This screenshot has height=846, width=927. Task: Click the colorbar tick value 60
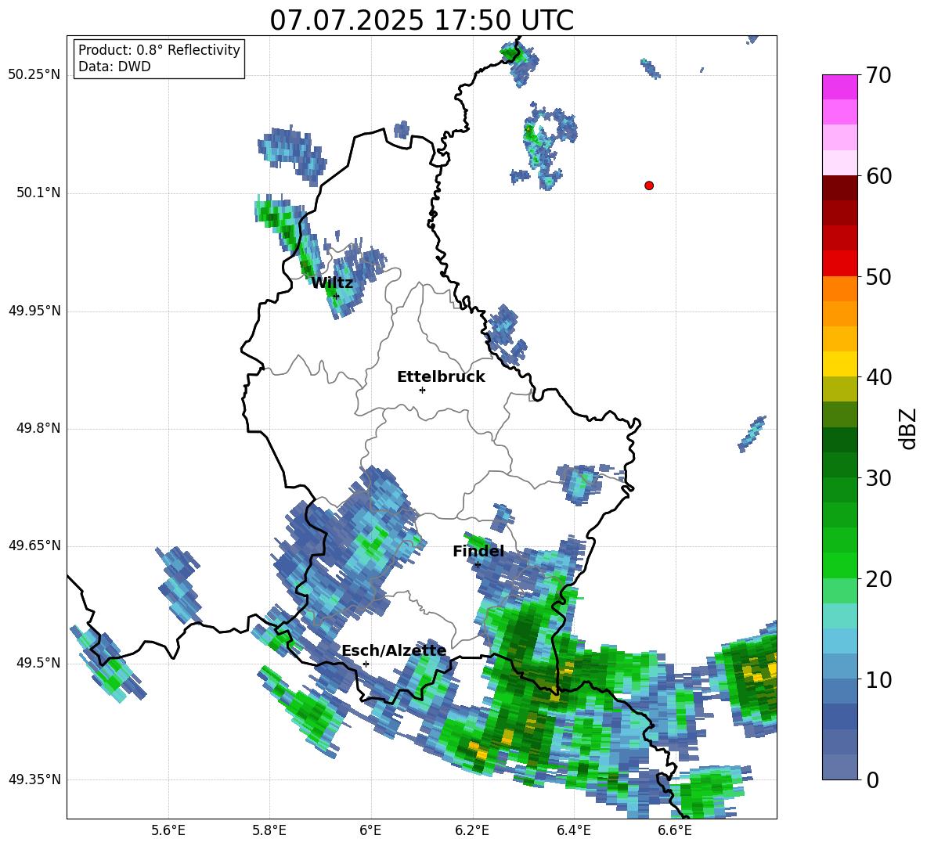tap(878, 176)
